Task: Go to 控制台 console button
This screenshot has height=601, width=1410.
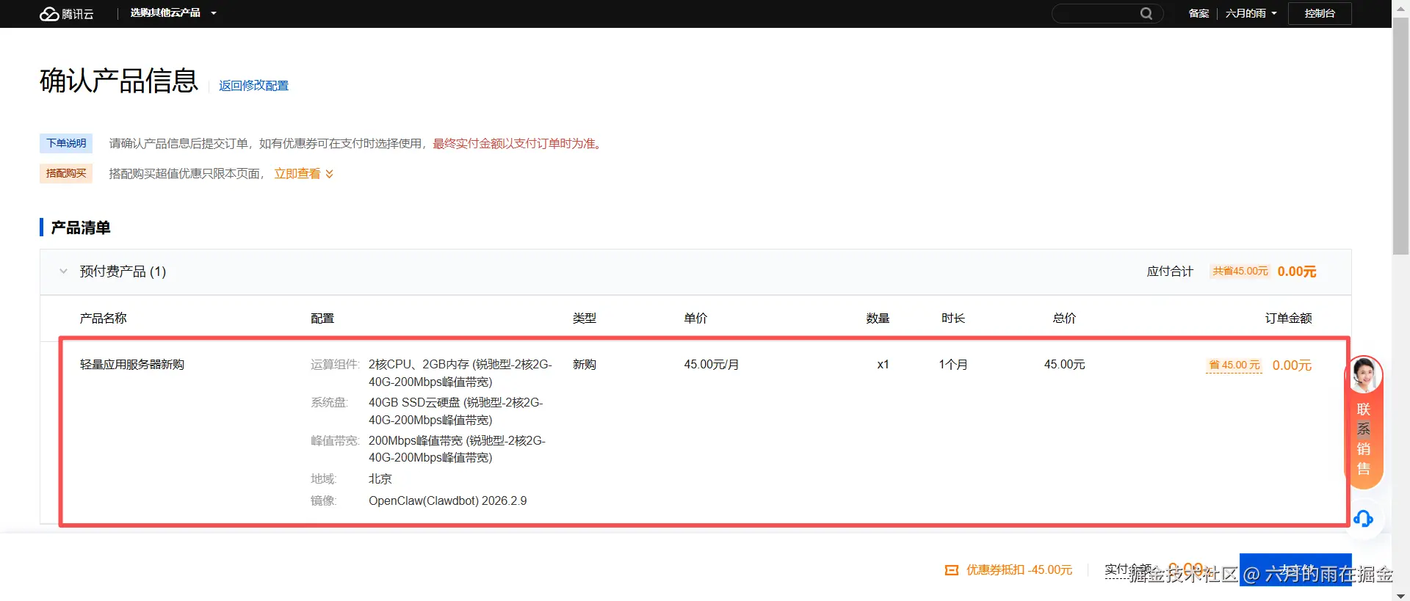Action: pyautogui.click(x=1320, y=13)
